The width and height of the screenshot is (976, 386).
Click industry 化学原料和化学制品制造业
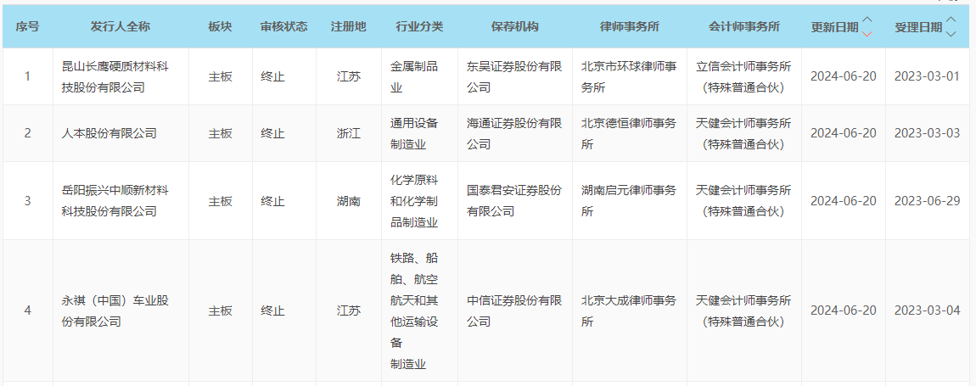coord(414,201)
